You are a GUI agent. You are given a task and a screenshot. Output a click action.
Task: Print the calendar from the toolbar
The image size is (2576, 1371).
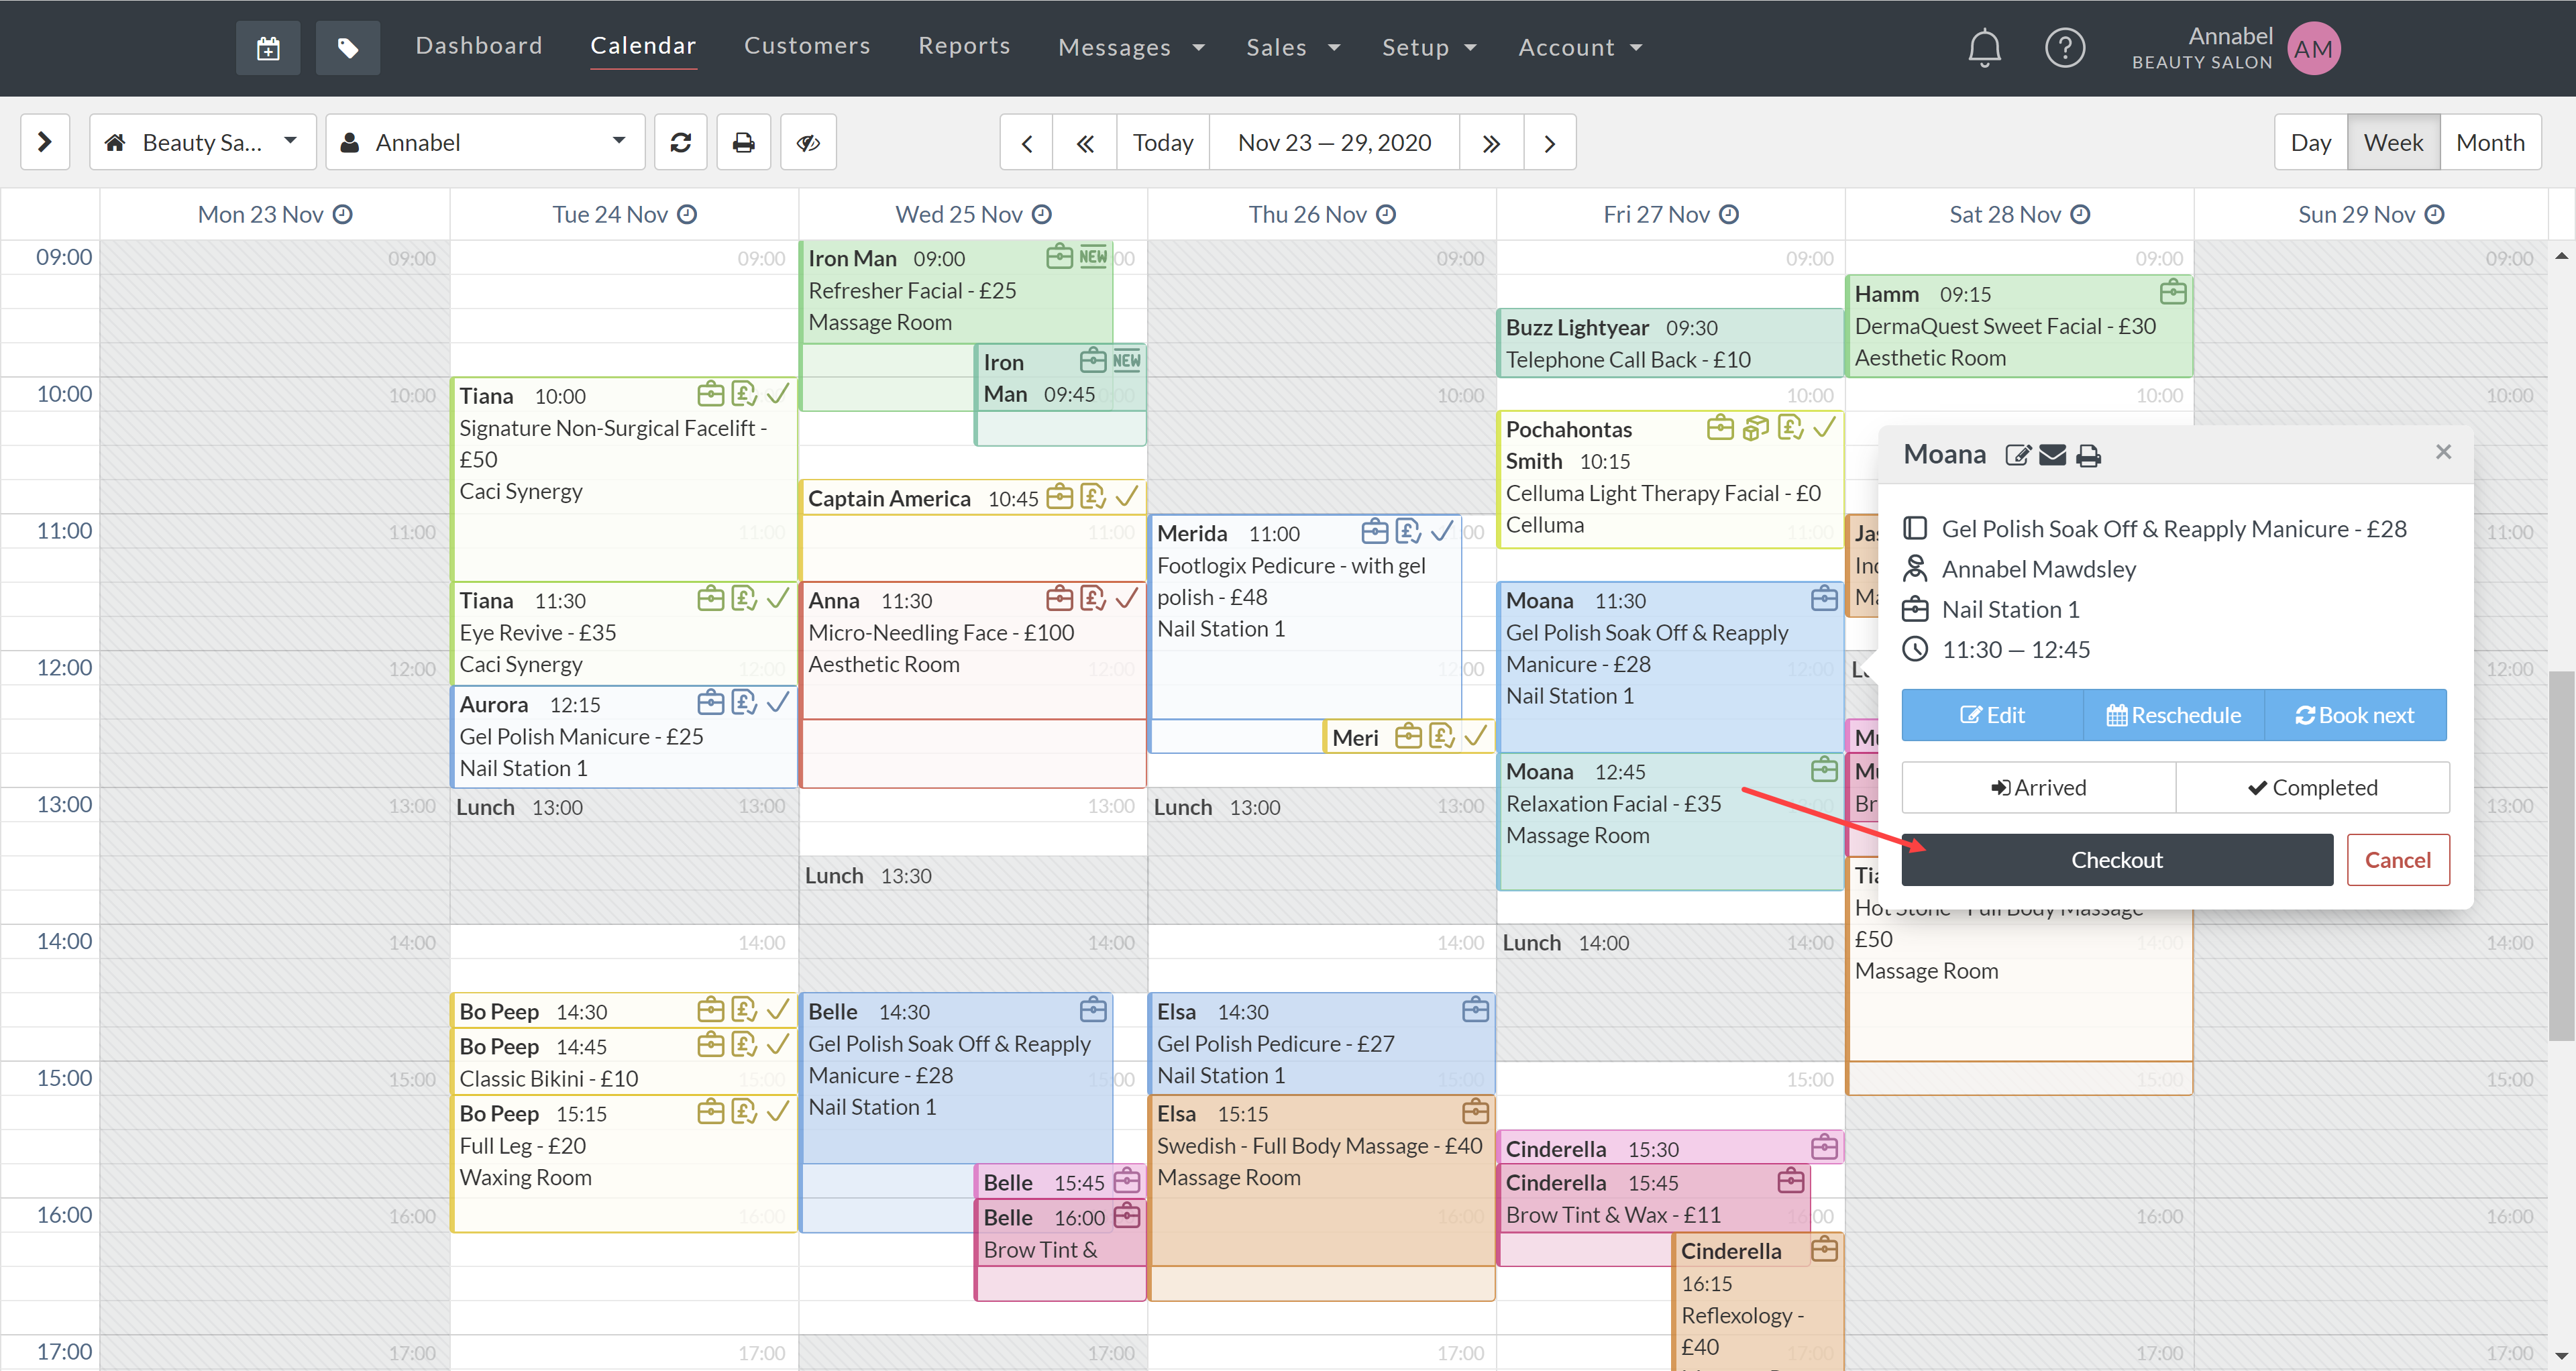(x=743, y=143)
